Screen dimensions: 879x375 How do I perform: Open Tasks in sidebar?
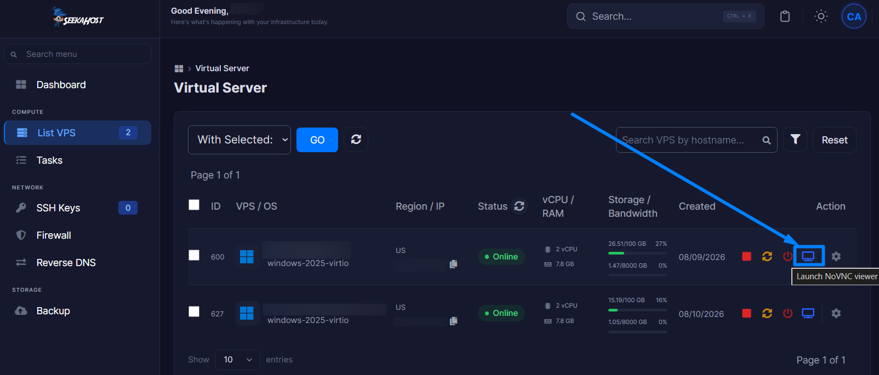click(x=77, y=160)
